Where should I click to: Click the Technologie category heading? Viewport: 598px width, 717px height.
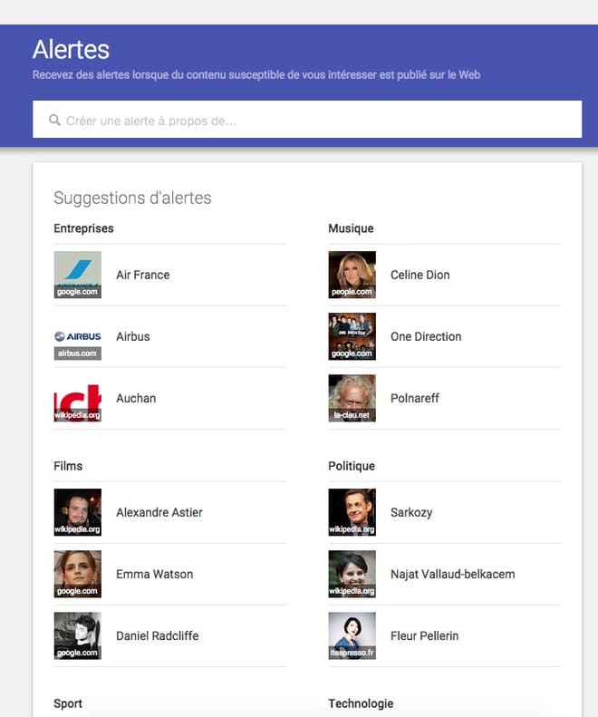[361, 703]
